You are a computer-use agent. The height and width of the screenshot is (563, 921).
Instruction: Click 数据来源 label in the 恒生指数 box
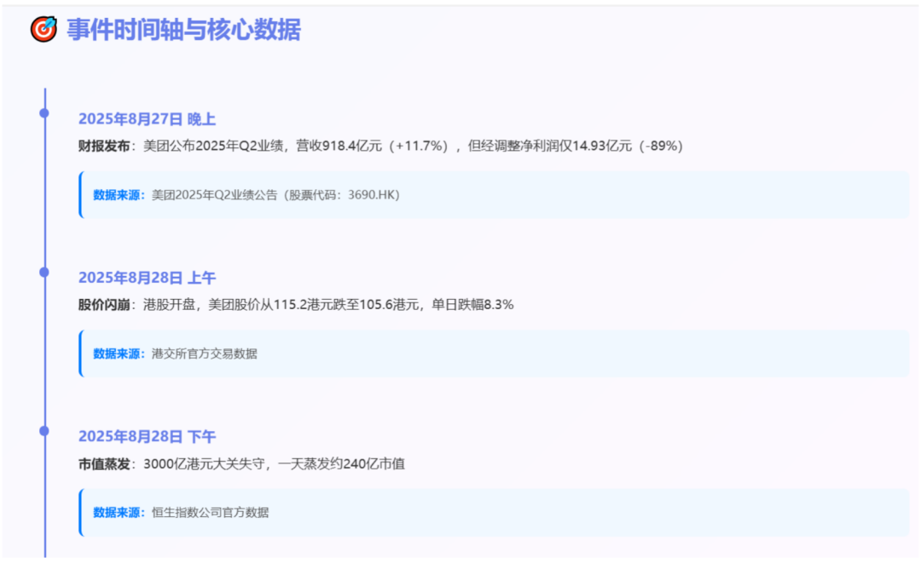[119, 513]
